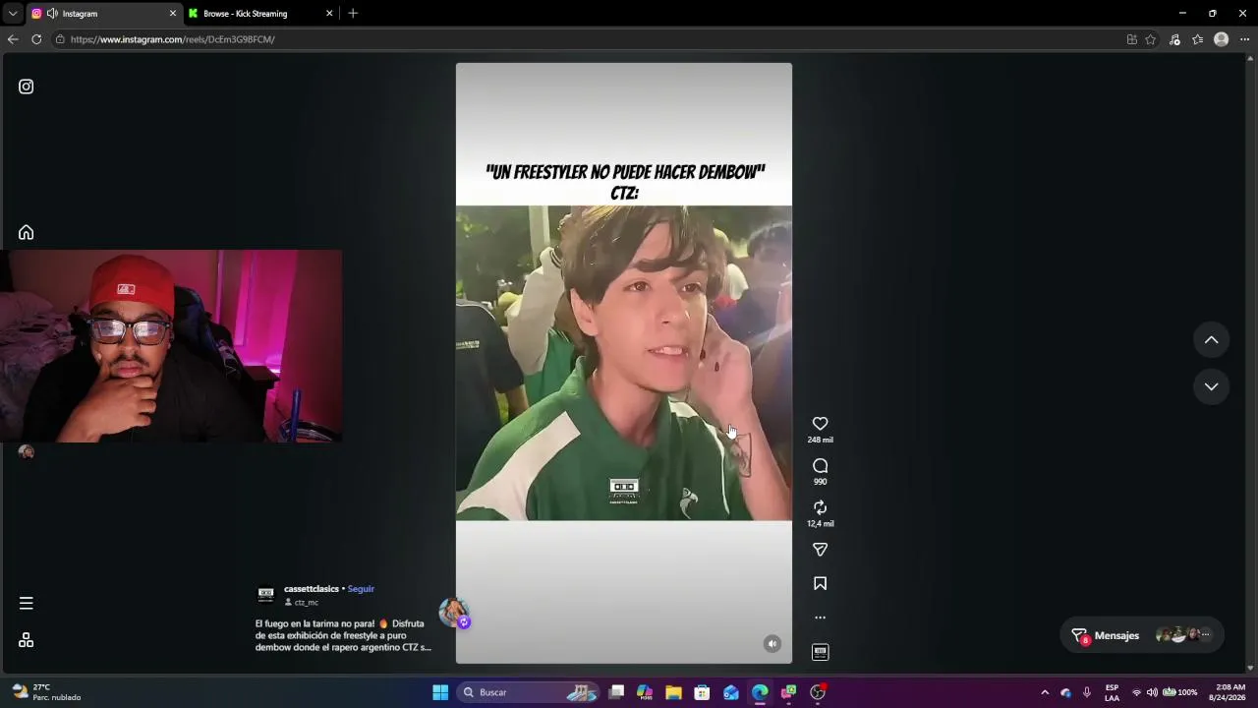The image size is (1258, 708).
Task: Open the browser profile avatar
Action: 1221,39
